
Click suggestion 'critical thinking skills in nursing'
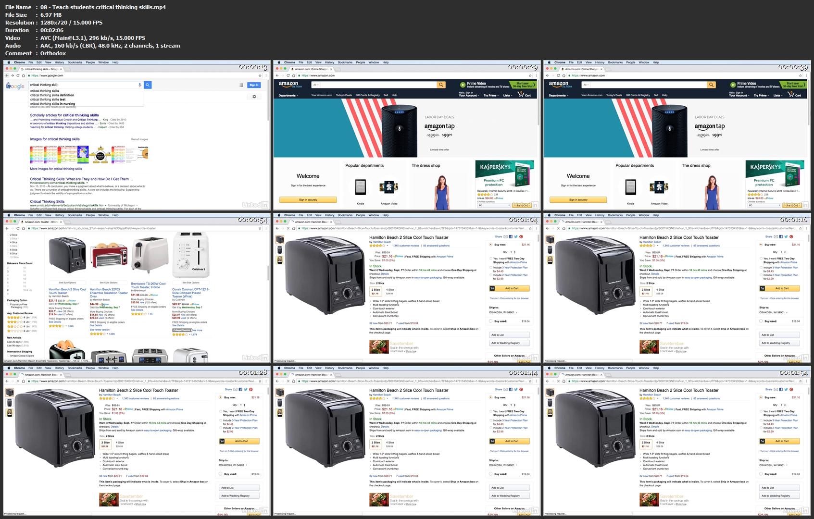(53, 104)
